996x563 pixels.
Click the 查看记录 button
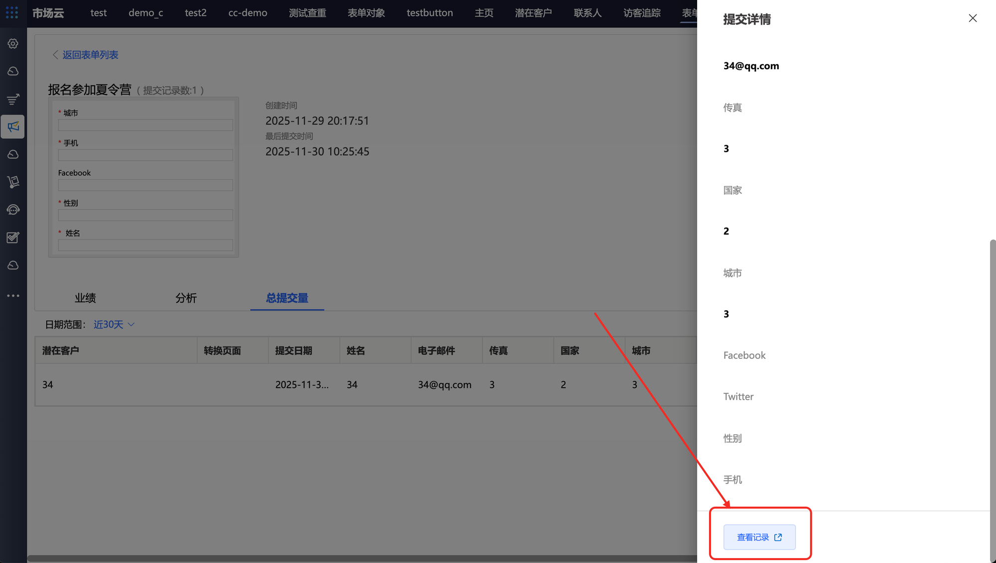click(759, 537)
